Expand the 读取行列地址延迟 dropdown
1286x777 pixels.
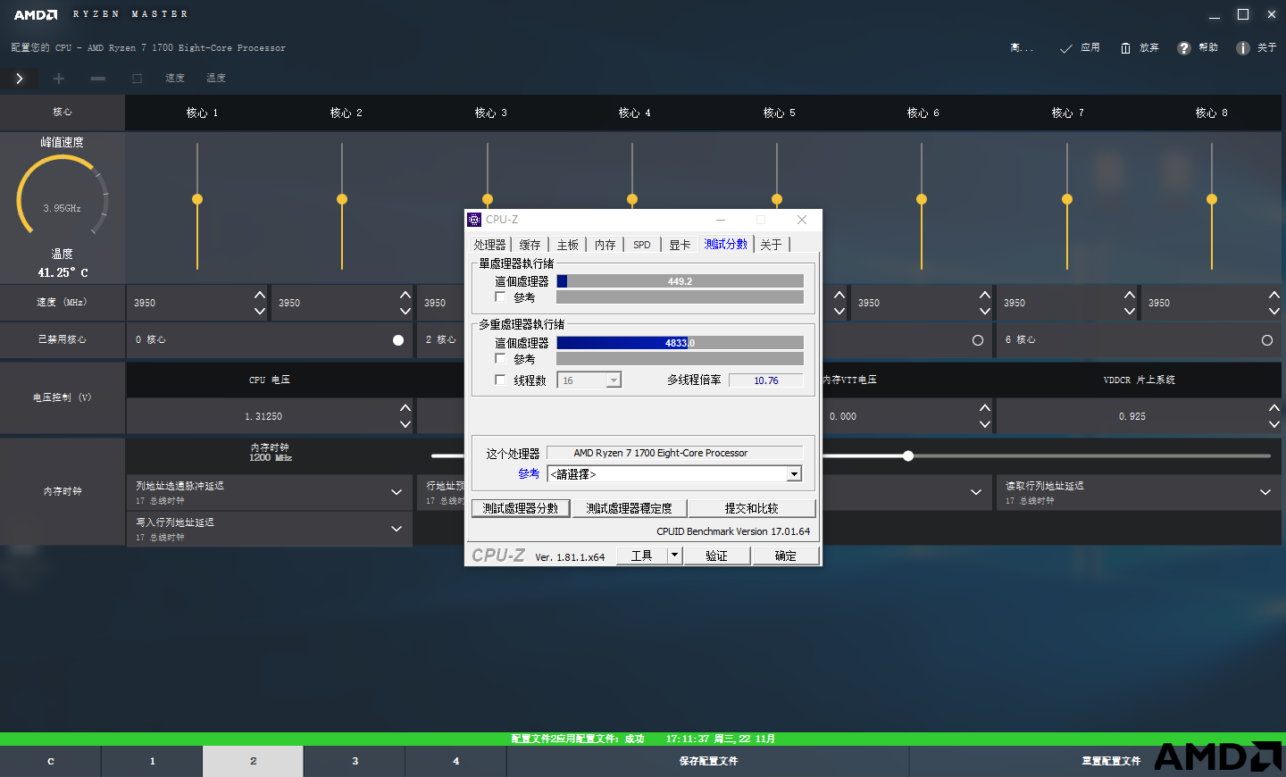[x=1265, y=492]
